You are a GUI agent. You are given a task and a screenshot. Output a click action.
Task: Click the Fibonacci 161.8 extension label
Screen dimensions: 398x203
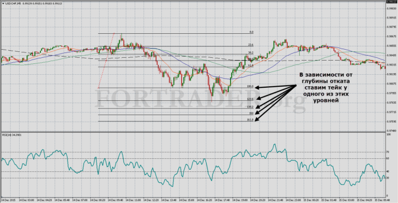click(x=250, y=120)
